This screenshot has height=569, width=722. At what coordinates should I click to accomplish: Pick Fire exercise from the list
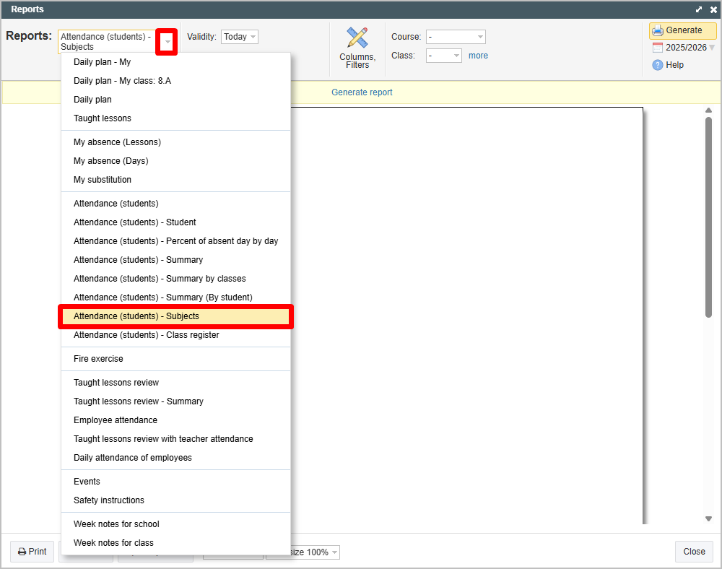click(98, 359)
